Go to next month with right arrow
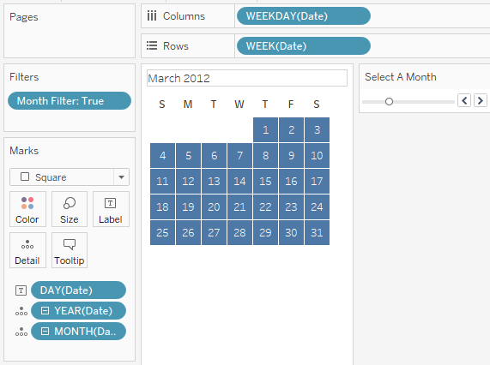This screenshot has height=365, width=490. pos(481,100)
